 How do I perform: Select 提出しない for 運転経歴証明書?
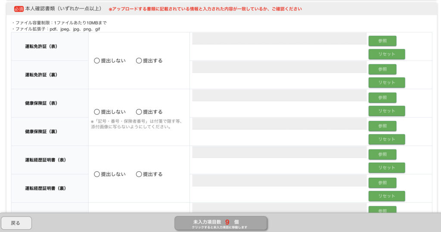(97, 174)
